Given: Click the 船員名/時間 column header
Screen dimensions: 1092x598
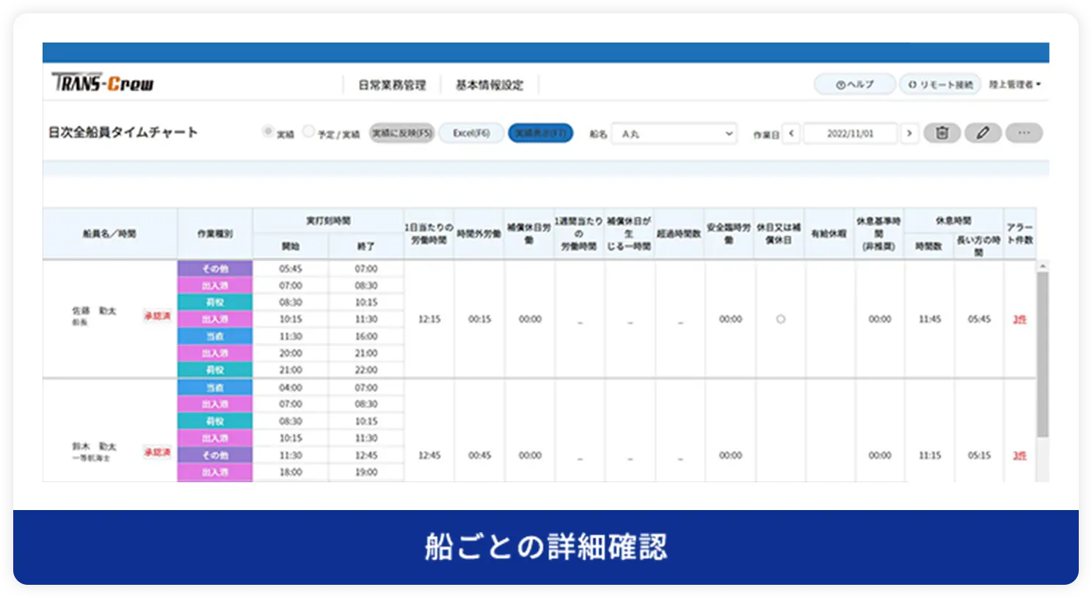Looking at the screenshot, I should point(109,234).
